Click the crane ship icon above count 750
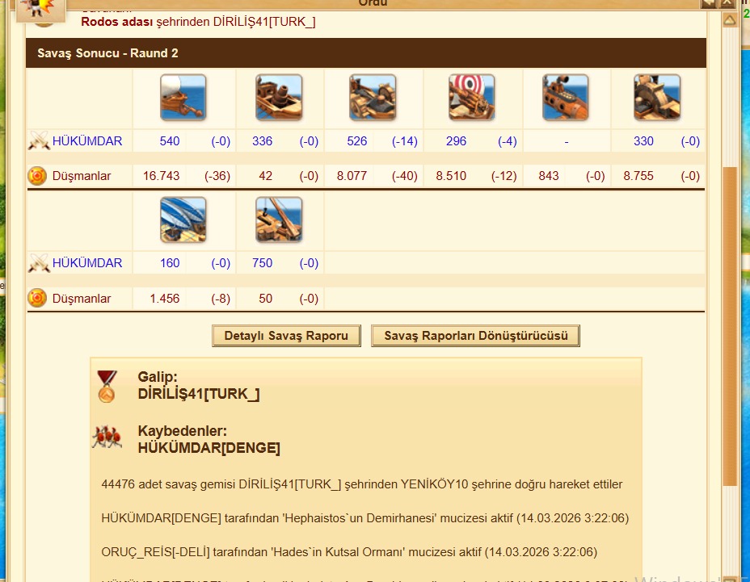 click(x=279, y=220)
